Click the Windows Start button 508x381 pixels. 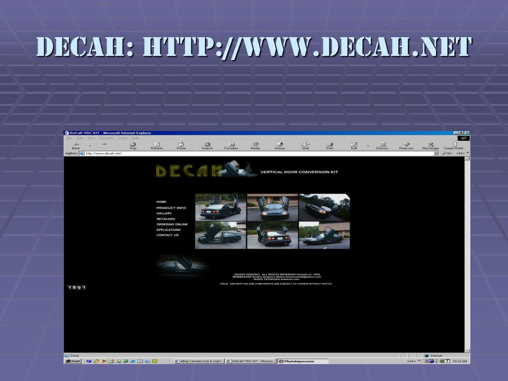click(x=73, y=361)
